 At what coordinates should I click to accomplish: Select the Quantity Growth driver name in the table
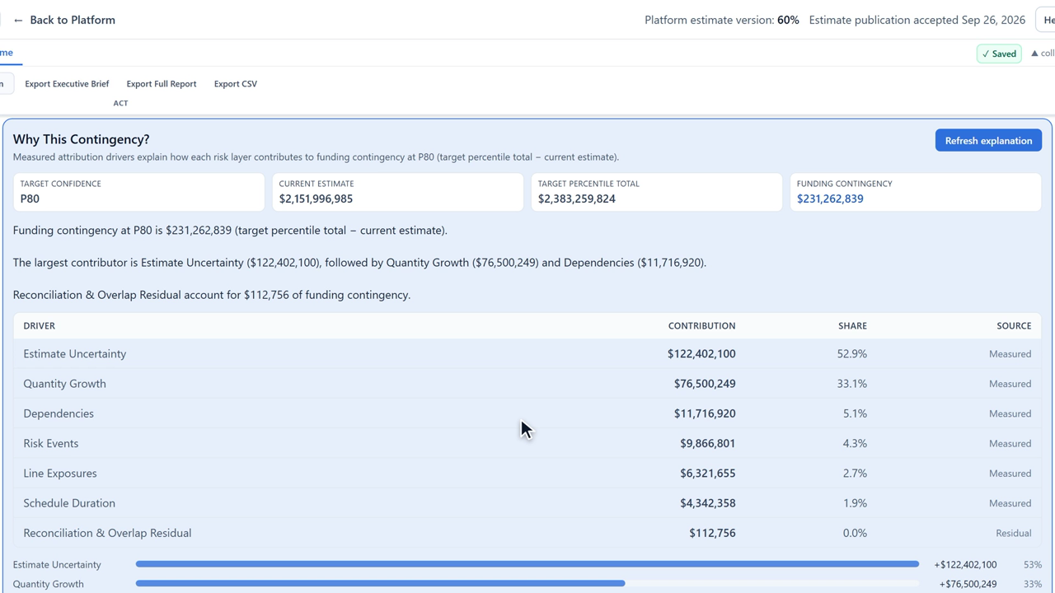pos(64,384)
